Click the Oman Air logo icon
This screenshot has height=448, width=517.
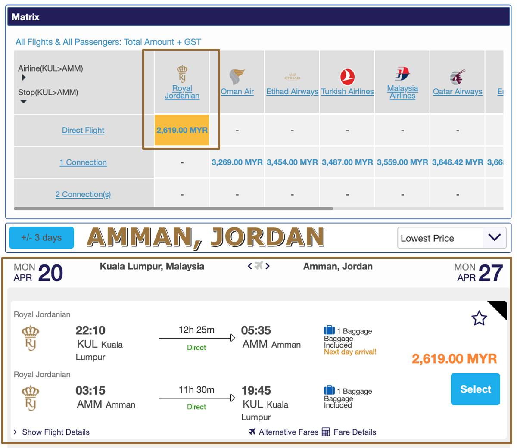pos(237,77)
